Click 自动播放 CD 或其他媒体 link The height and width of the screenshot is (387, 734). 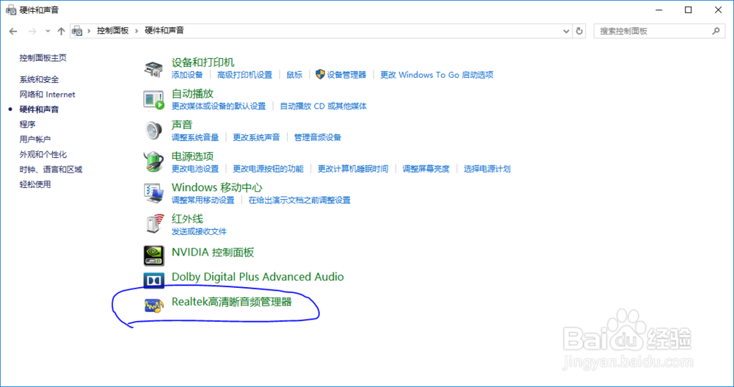coord(324,106)
